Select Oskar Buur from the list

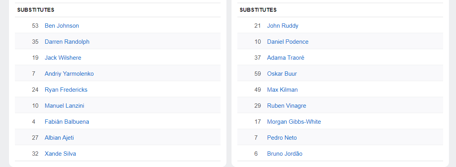282,74
